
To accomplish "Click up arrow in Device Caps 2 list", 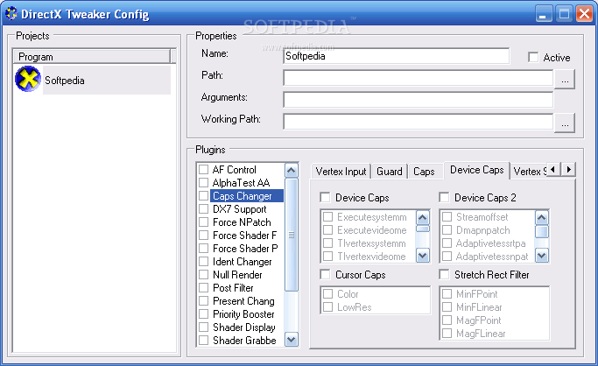I will tap(542, 218).
